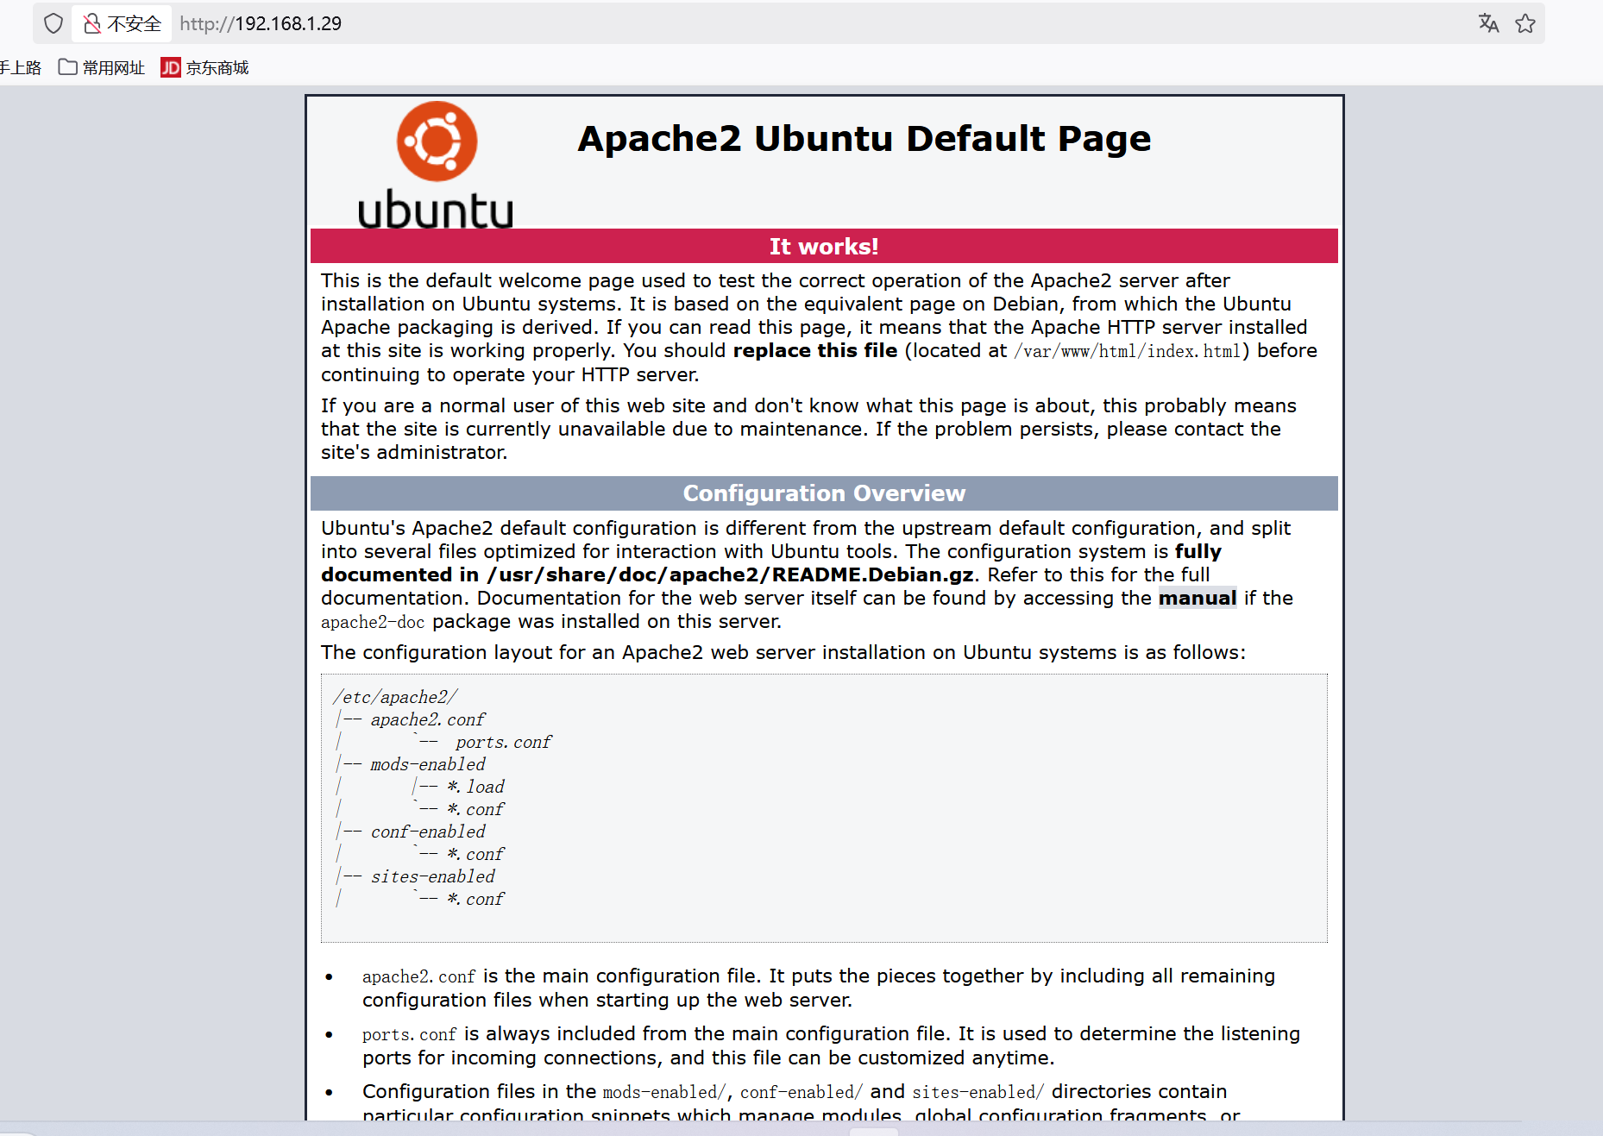Click apache2.conf in the layout tree
The width and height of the screenshot is (1603, 1136).
[428, 719]
